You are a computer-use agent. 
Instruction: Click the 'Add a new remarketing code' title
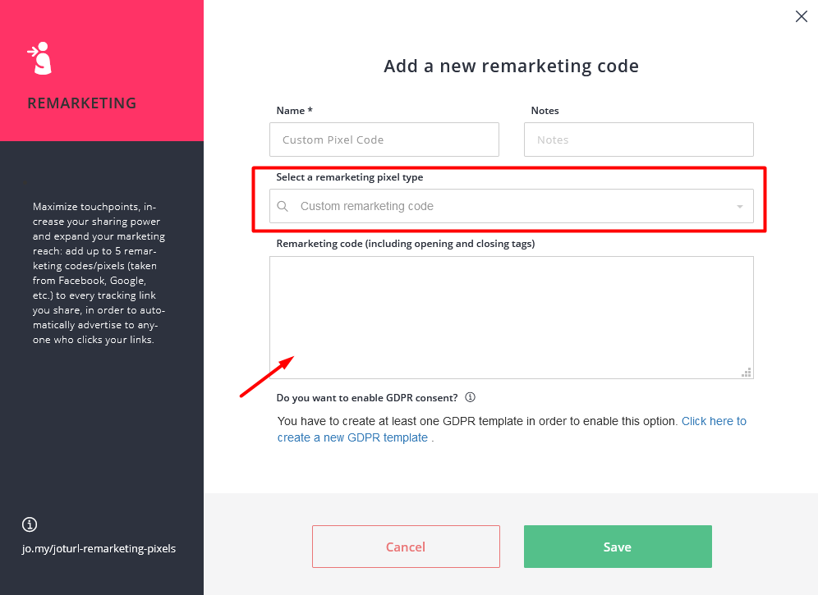[511, 66]
